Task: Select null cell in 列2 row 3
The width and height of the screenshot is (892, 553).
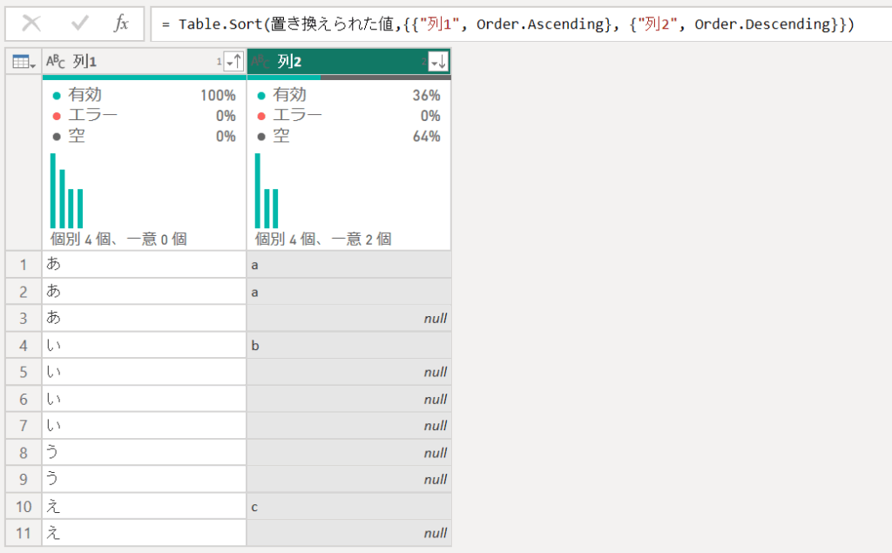Action: 349,318
